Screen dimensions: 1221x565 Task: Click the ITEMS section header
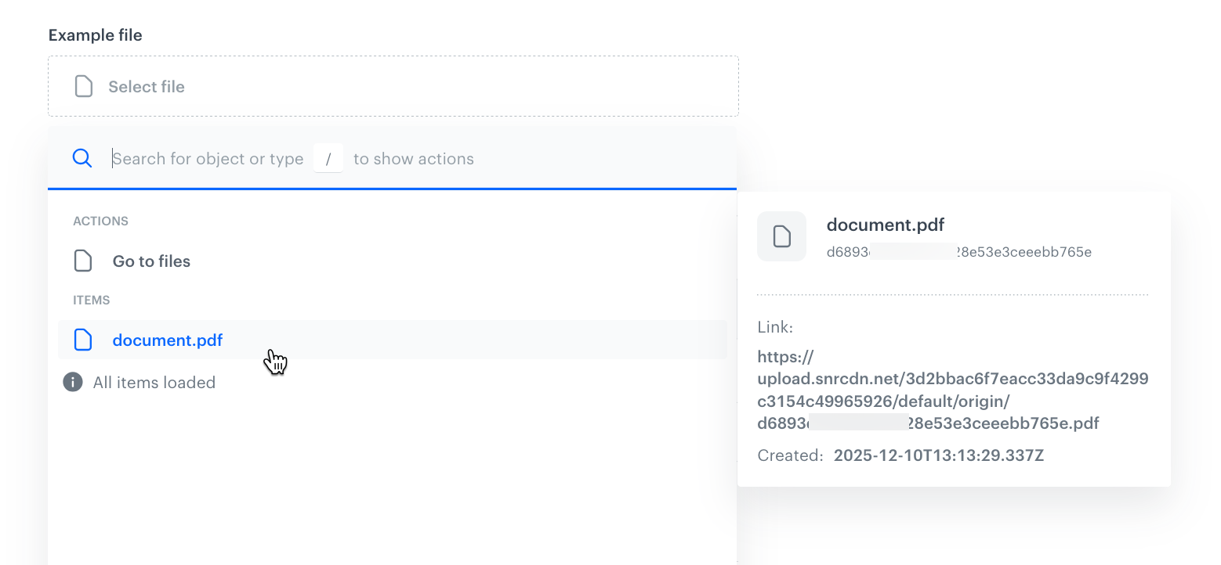point(92,300)
